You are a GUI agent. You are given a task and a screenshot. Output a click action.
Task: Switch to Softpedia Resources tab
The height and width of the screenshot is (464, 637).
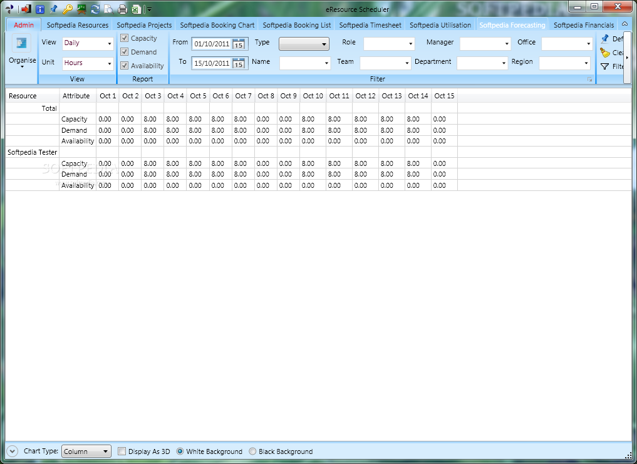(77, 25)
